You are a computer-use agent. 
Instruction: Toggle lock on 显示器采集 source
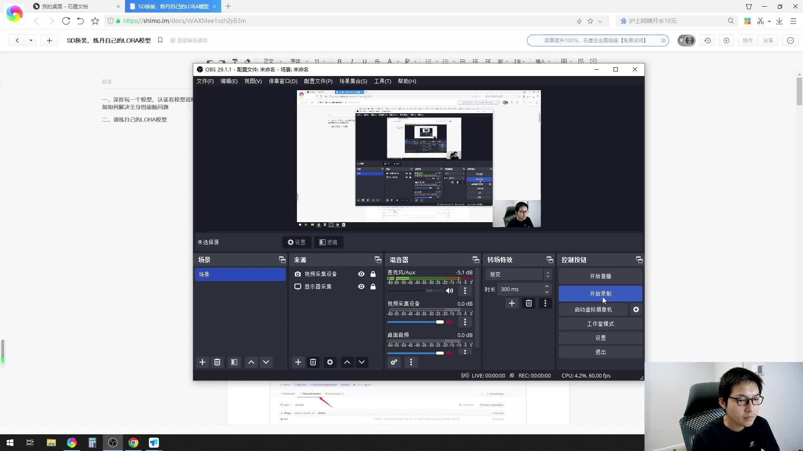point(373,286)
